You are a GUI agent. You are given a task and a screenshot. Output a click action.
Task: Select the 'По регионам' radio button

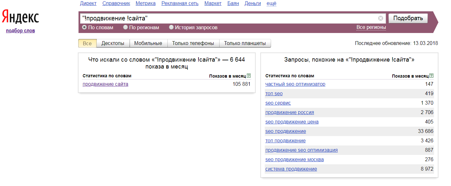point(125,27)
